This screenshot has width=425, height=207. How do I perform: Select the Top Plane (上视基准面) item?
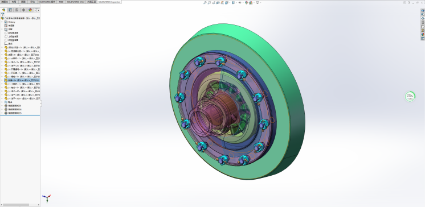[x=11, y=36]
